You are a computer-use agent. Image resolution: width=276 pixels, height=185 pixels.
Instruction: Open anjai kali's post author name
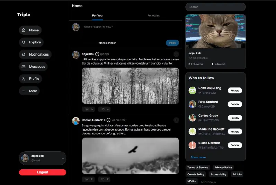(x=88, y=54)
